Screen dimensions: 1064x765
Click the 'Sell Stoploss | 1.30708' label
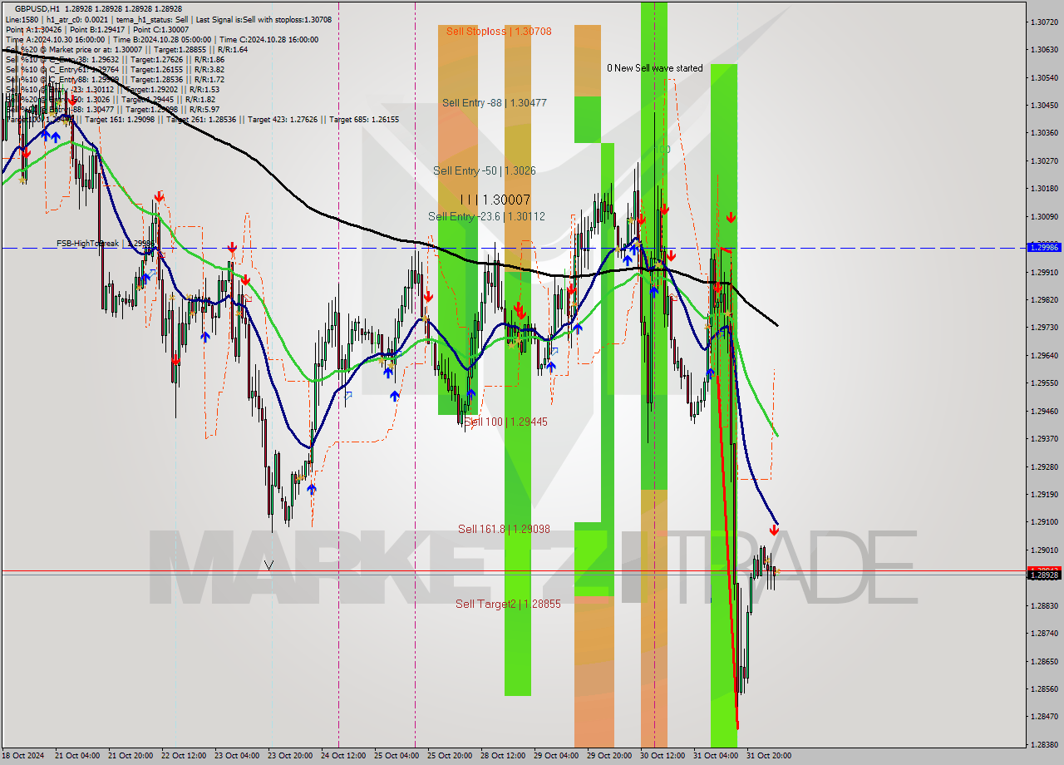click(x=499, y=32)
